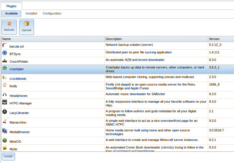The height and width of the screenshot is (163, 234).
Task: Click the cruciblewds plugin icon
Action: pyautogui.click(x=5, y=77)
